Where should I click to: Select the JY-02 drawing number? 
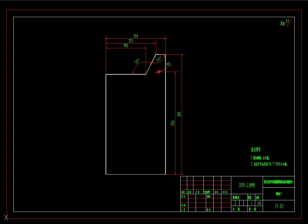coord(279,206)
